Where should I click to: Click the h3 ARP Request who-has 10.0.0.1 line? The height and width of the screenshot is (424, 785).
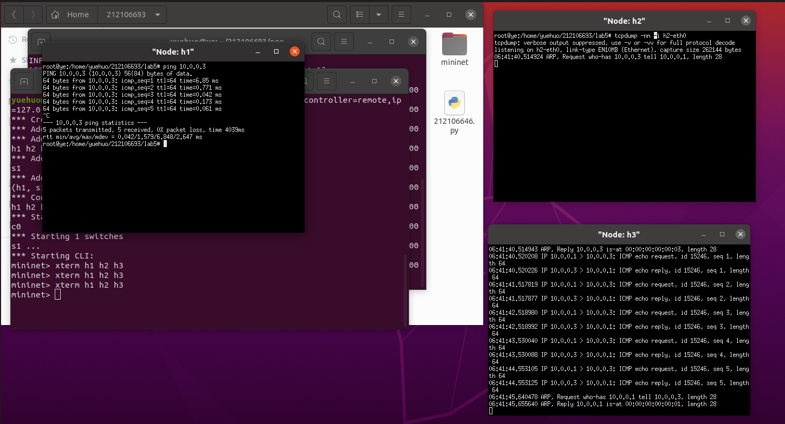[602, 397]
